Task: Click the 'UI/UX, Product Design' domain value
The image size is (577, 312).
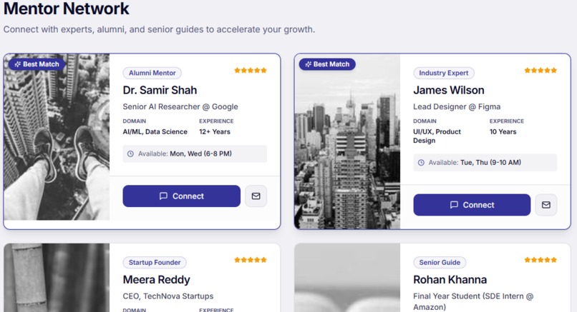Action: (x=437, y=136)
